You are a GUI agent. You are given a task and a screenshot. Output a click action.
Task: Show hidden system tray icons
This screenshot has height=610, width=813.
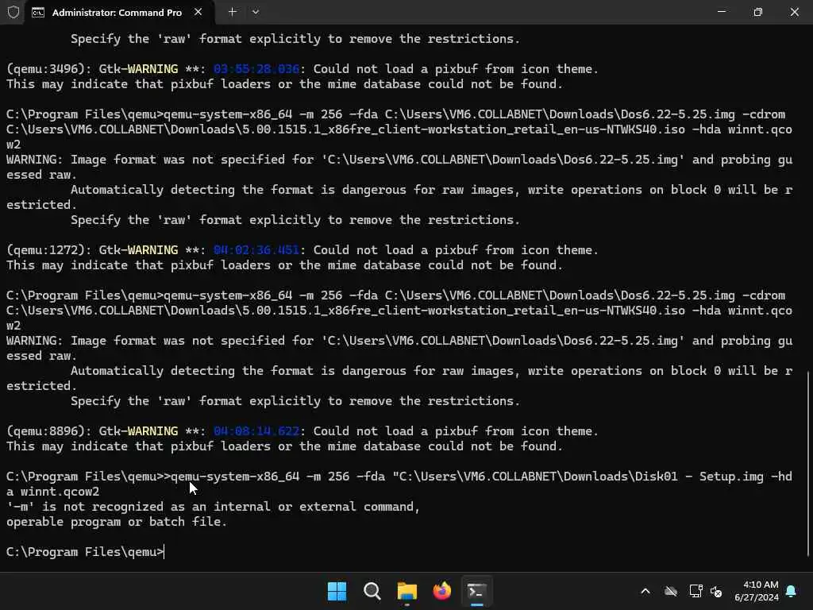coord(645,591)
